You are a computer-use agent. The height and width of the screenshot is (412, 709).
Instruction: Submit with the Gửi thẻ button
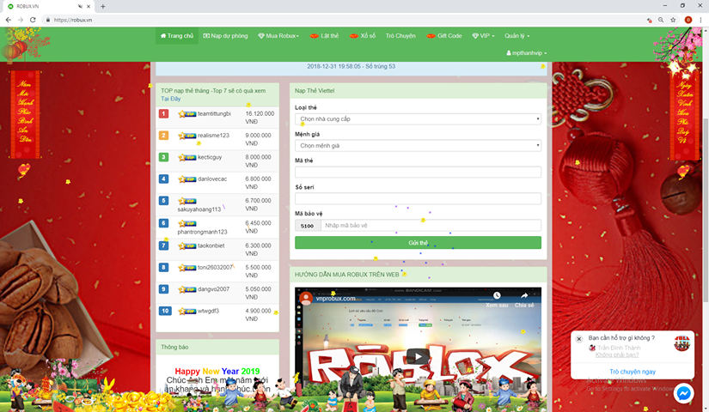coord(418,243)
